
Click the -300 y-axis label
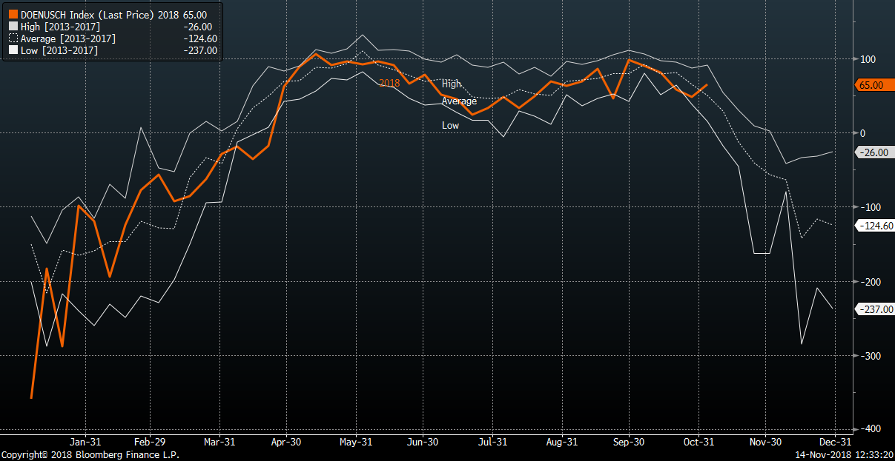pyautogui.click(x=869, y=356)
